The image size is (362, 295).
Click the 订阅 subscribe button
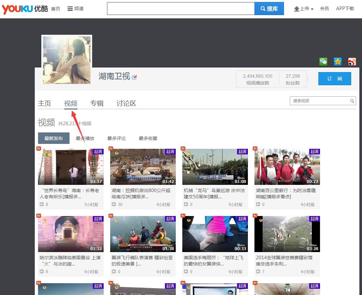click(334, 79)
